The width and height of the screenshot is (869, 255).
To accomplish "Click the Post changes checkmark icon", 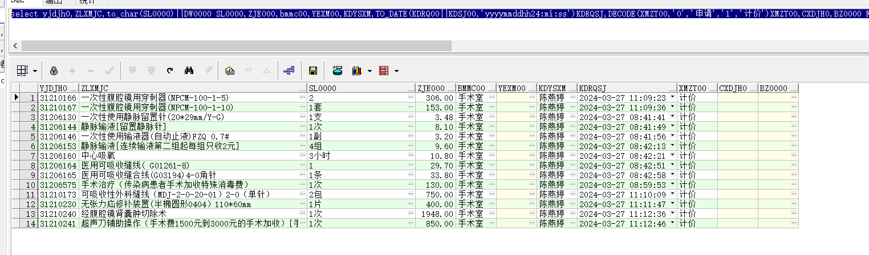I will click(x=109, y=71).
